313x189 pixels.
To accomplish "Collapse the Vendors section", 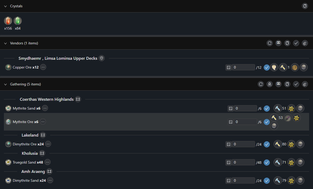I will pos(5,43).
